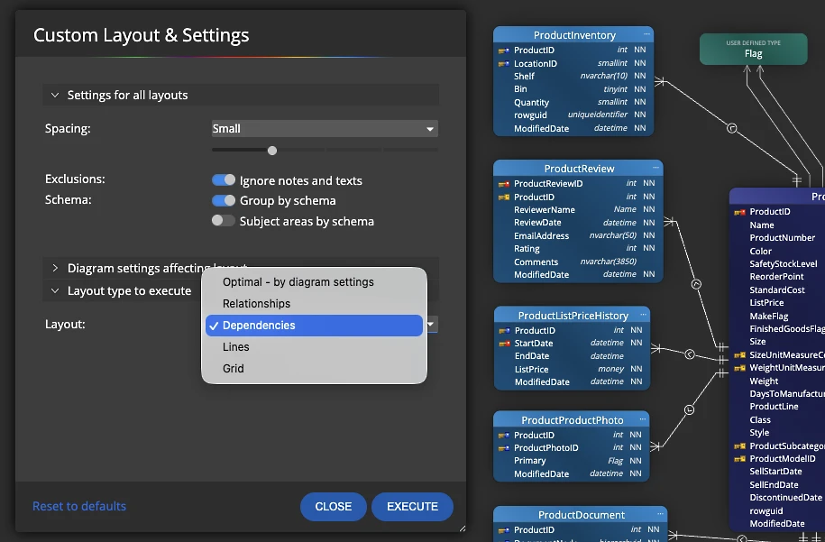825x542 pixels.
Task: Click key icon beside StartDate column
Action: click(504, 343)
